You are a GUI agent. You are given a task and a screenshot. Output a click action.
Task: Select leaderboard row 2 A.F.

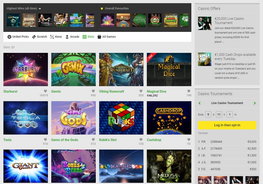pos(227,149)
